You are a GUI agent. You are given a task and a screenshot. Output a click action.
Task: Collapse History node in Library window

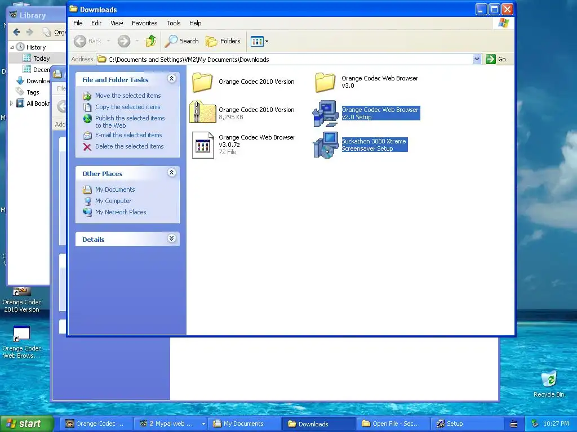click(12, 47)
